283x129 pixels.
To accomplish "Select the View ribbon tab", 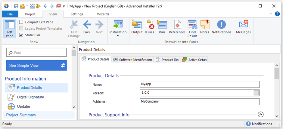I will (x=53, y=14).
